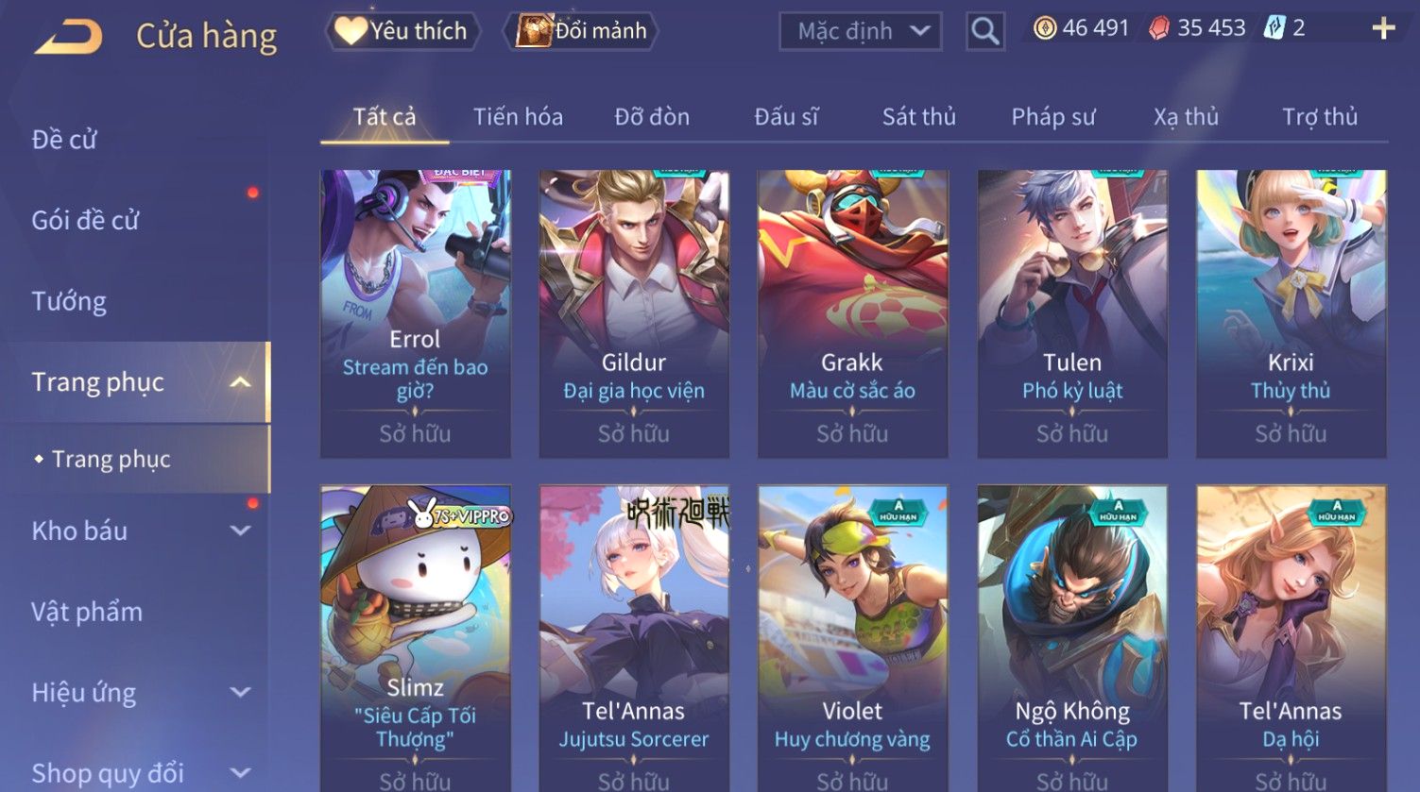Open the Mặc định sort dropdown
This screenshot has width=1420, height=792.
click(861, 31)
